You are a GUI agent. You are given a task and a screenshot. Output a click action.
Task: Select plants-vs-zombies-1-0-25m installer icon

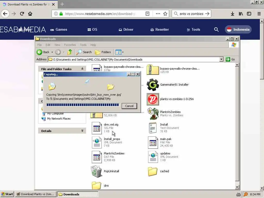click(153, 99)
